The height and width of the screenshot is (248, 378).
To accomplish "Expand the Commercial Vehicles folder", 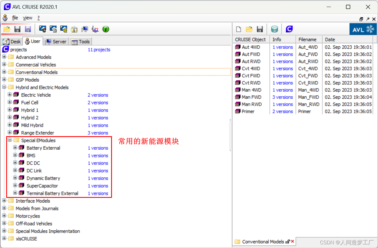I will pos(4,64).
